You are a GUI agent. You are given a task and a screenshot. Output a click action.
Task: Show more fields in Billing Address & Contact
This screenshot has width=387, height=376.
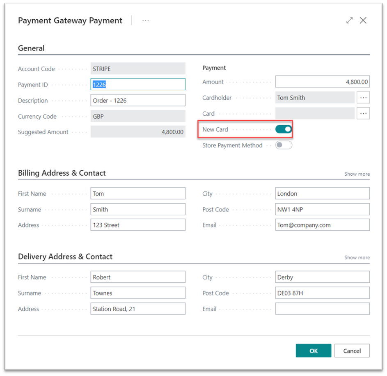pos(357,174)
